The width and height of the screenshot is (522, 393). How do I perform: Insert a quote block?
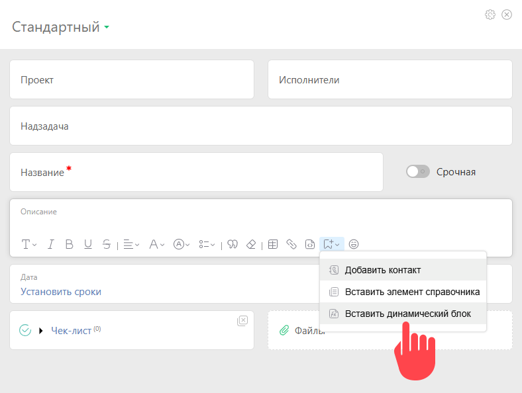[x=233, y=244]
